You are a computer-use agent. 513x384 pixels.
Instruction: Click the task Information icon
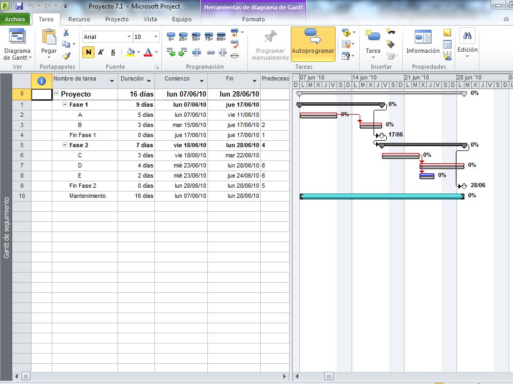[423, 37]
